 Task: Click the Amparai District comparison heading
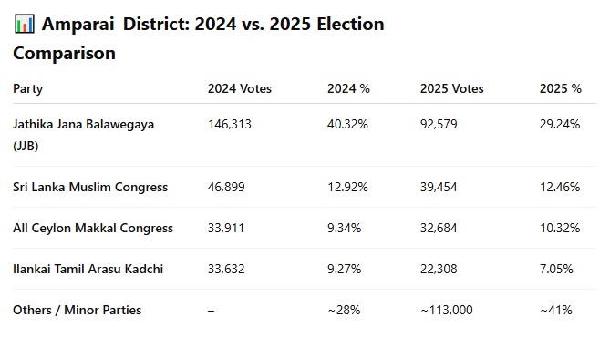click(x=199, y=38)
